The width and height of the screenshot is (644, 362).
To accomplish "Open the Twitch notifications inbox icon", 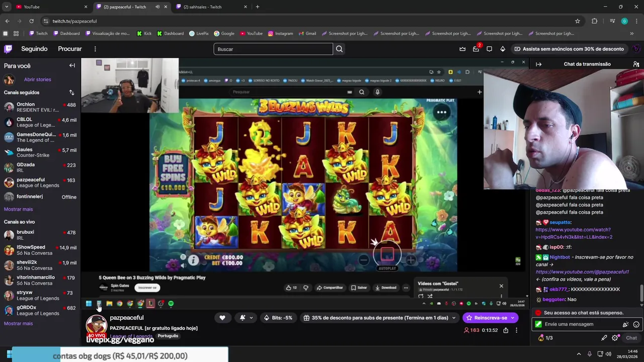I will pyautogui.click(x=476, y=49).
